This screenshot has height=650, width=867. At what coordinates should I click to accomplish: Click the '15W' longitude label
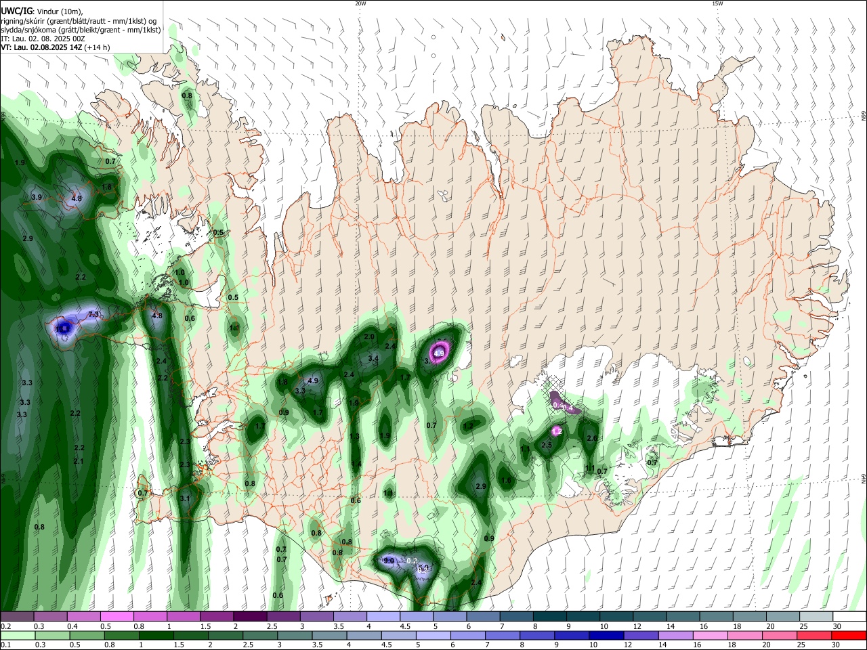point(718,3)
